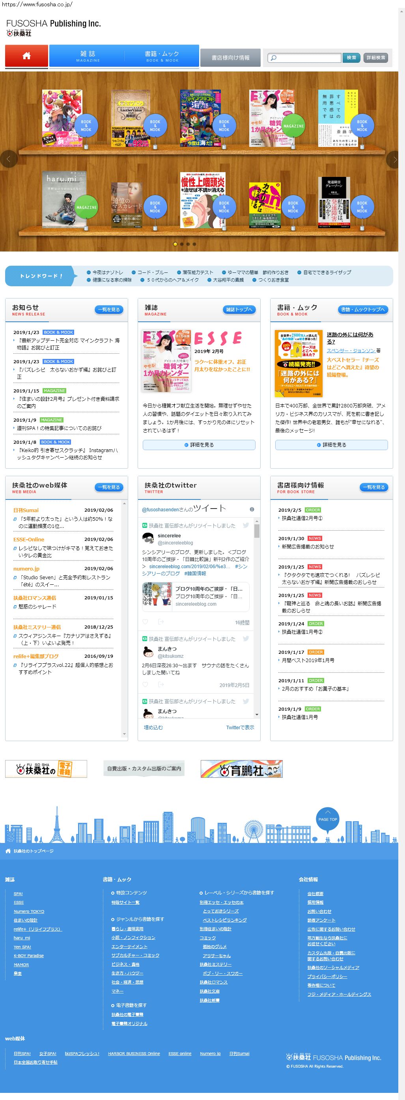Click web媒体 一覧を見る button
Viewport: 405px width, 1100px height.
(x=109, y=487)
